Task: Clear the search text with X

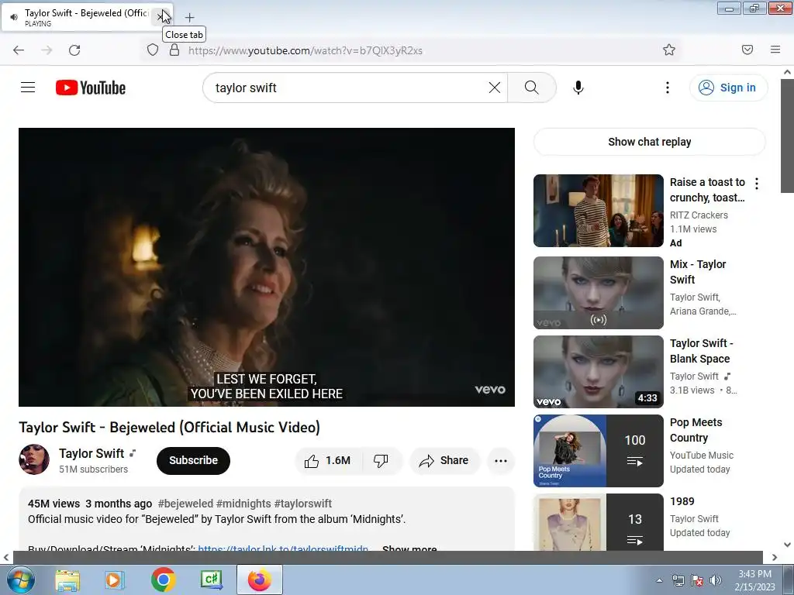Action: (495, 88)
